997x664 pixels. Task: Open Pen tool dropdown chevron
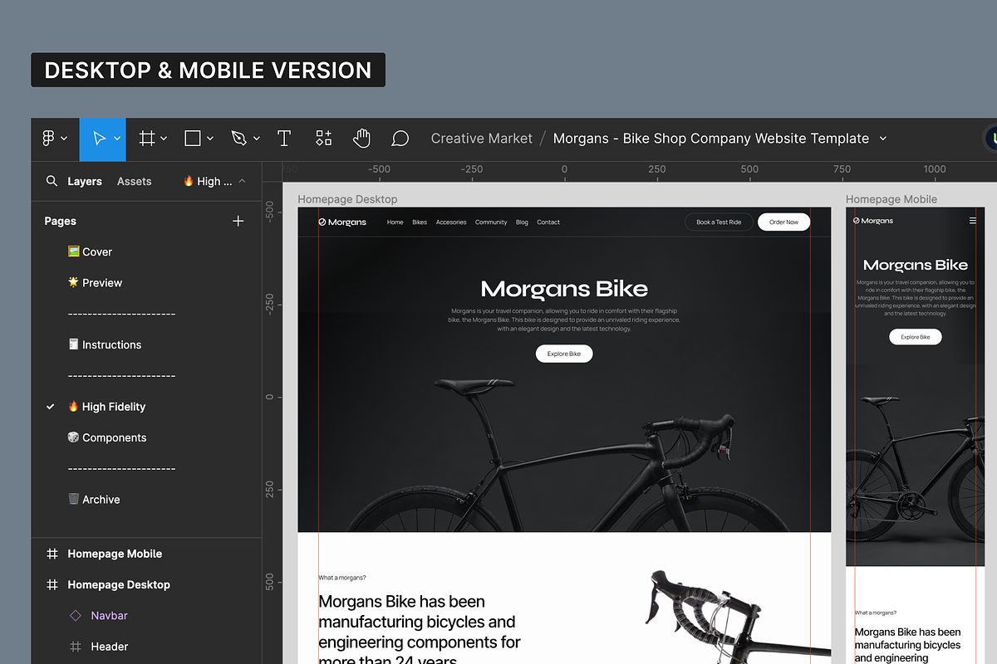click(257, 139)
